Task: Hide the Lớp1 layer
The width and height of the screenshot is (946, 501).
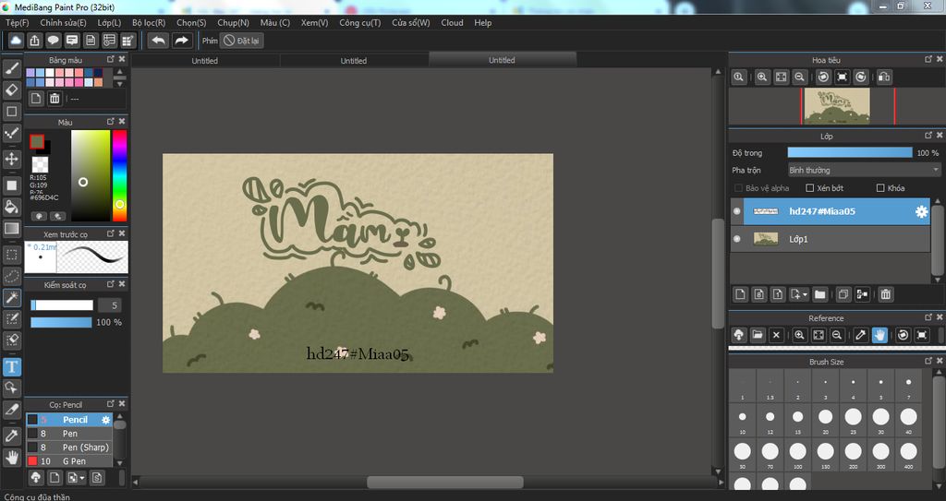Action: [736, 239]
